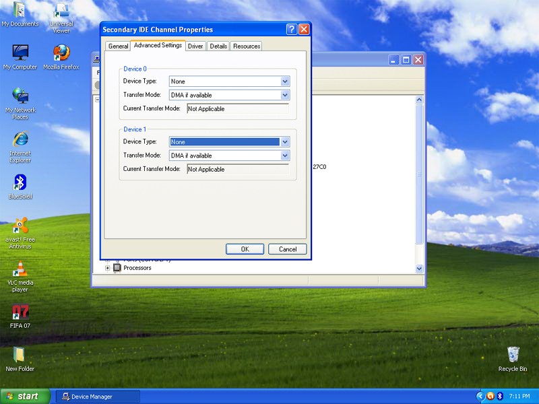539x404 pixels.
Task: Launch the FIFA 07 desktop shortcut
Action: pyautogui.click(x=20, y=316)
